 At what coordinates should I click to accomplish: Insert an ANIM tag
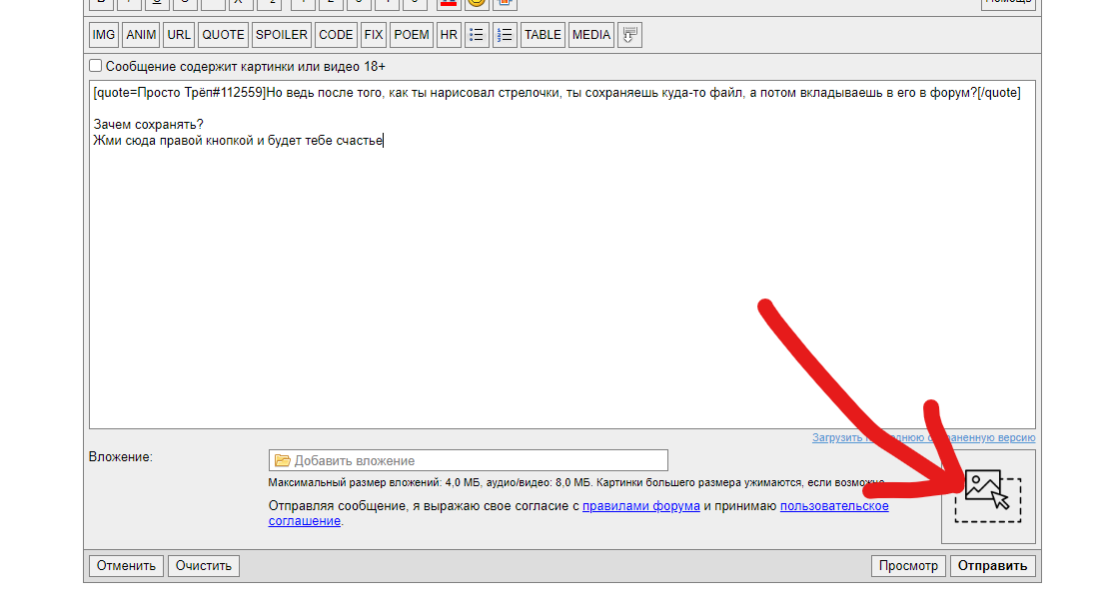pyautogui.click(x=141, y=34)
